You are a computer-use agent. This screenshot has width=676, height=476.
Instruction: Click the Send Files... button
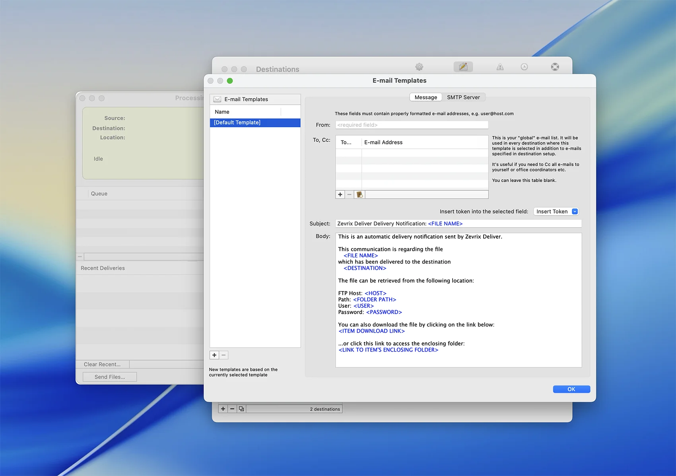[x=110, y=377]
